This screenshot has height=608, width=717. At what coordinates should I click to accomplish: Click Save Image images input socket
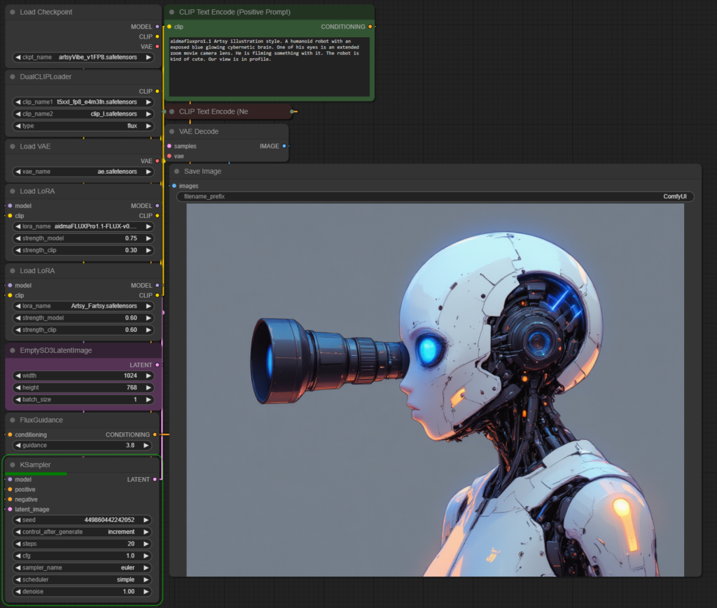pyautogui.click(x=174, y=186)
